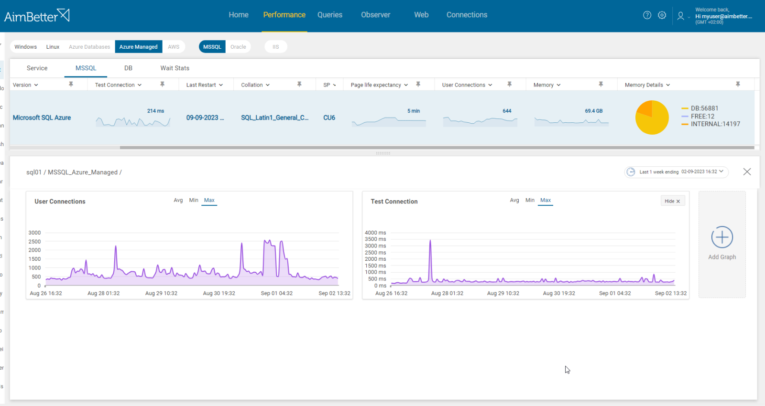Open the Queries menu
The image size is (765, 406).
click(330, 15)
